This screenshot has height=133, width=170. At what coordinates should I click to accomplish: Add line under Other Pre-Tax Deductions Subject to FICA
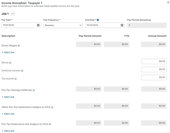coord(8,114)
